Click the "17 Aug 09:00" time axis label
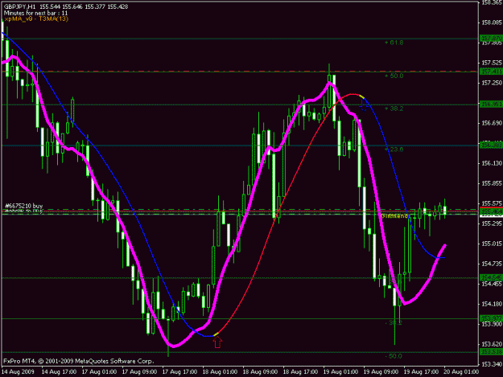This screenshot has height=377, width=503. pyautogui.click(x=139, y=372)
